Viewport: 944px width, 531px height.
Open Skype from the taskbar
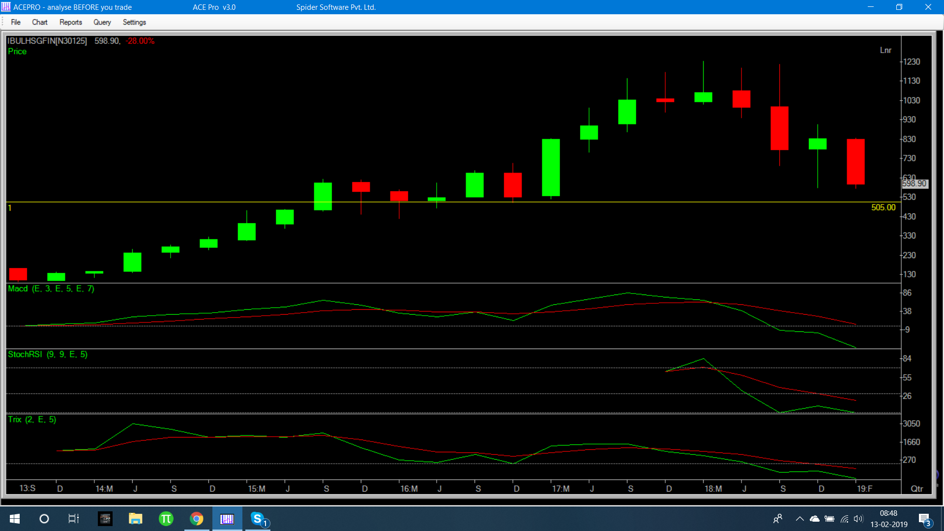[258, 519]
